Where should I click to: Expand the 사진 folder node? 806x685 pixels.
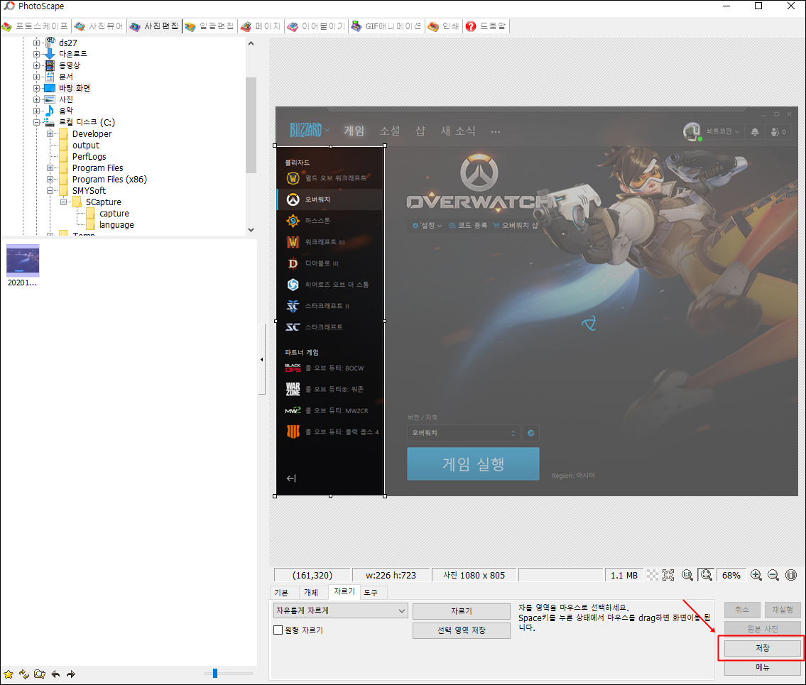point(36,99)
